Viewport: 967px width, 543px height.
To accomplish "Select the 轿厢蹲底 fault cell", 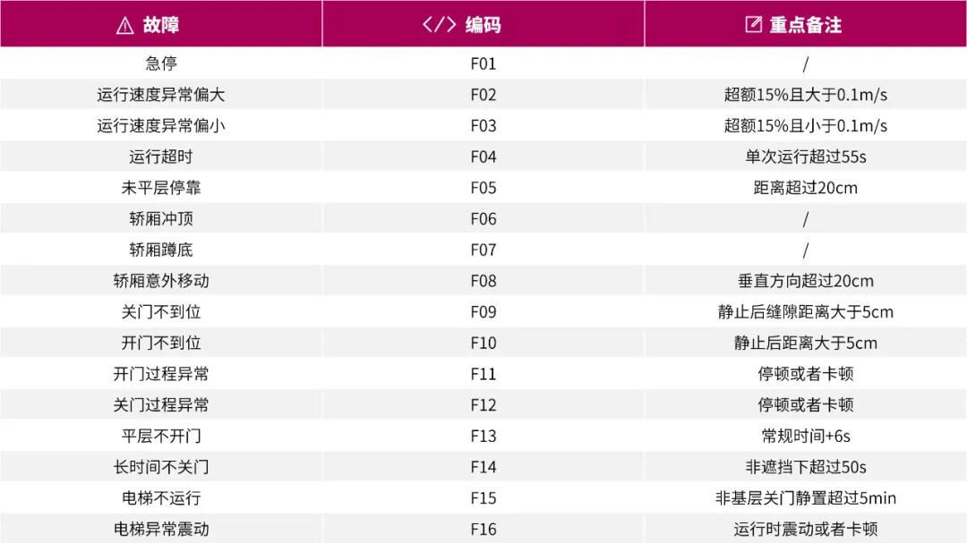I will coord(161,250).
